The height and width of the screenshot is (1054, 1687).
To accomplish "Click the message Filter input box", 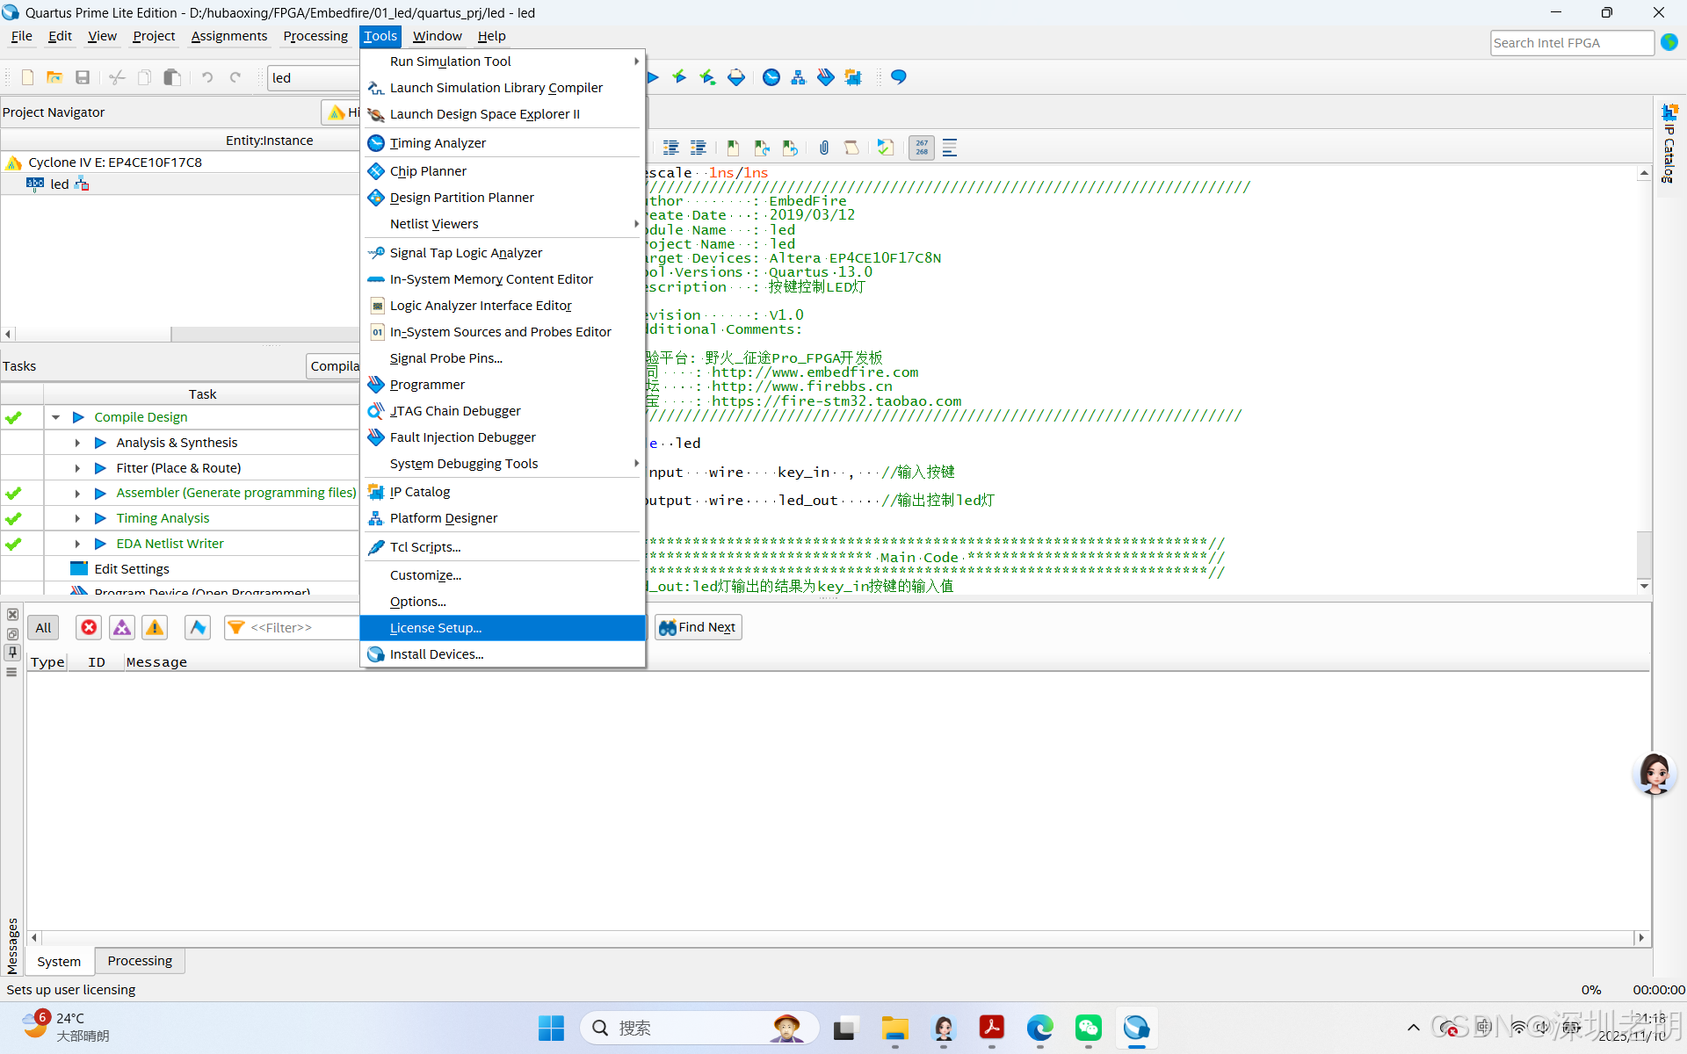I will coord(290,627).
